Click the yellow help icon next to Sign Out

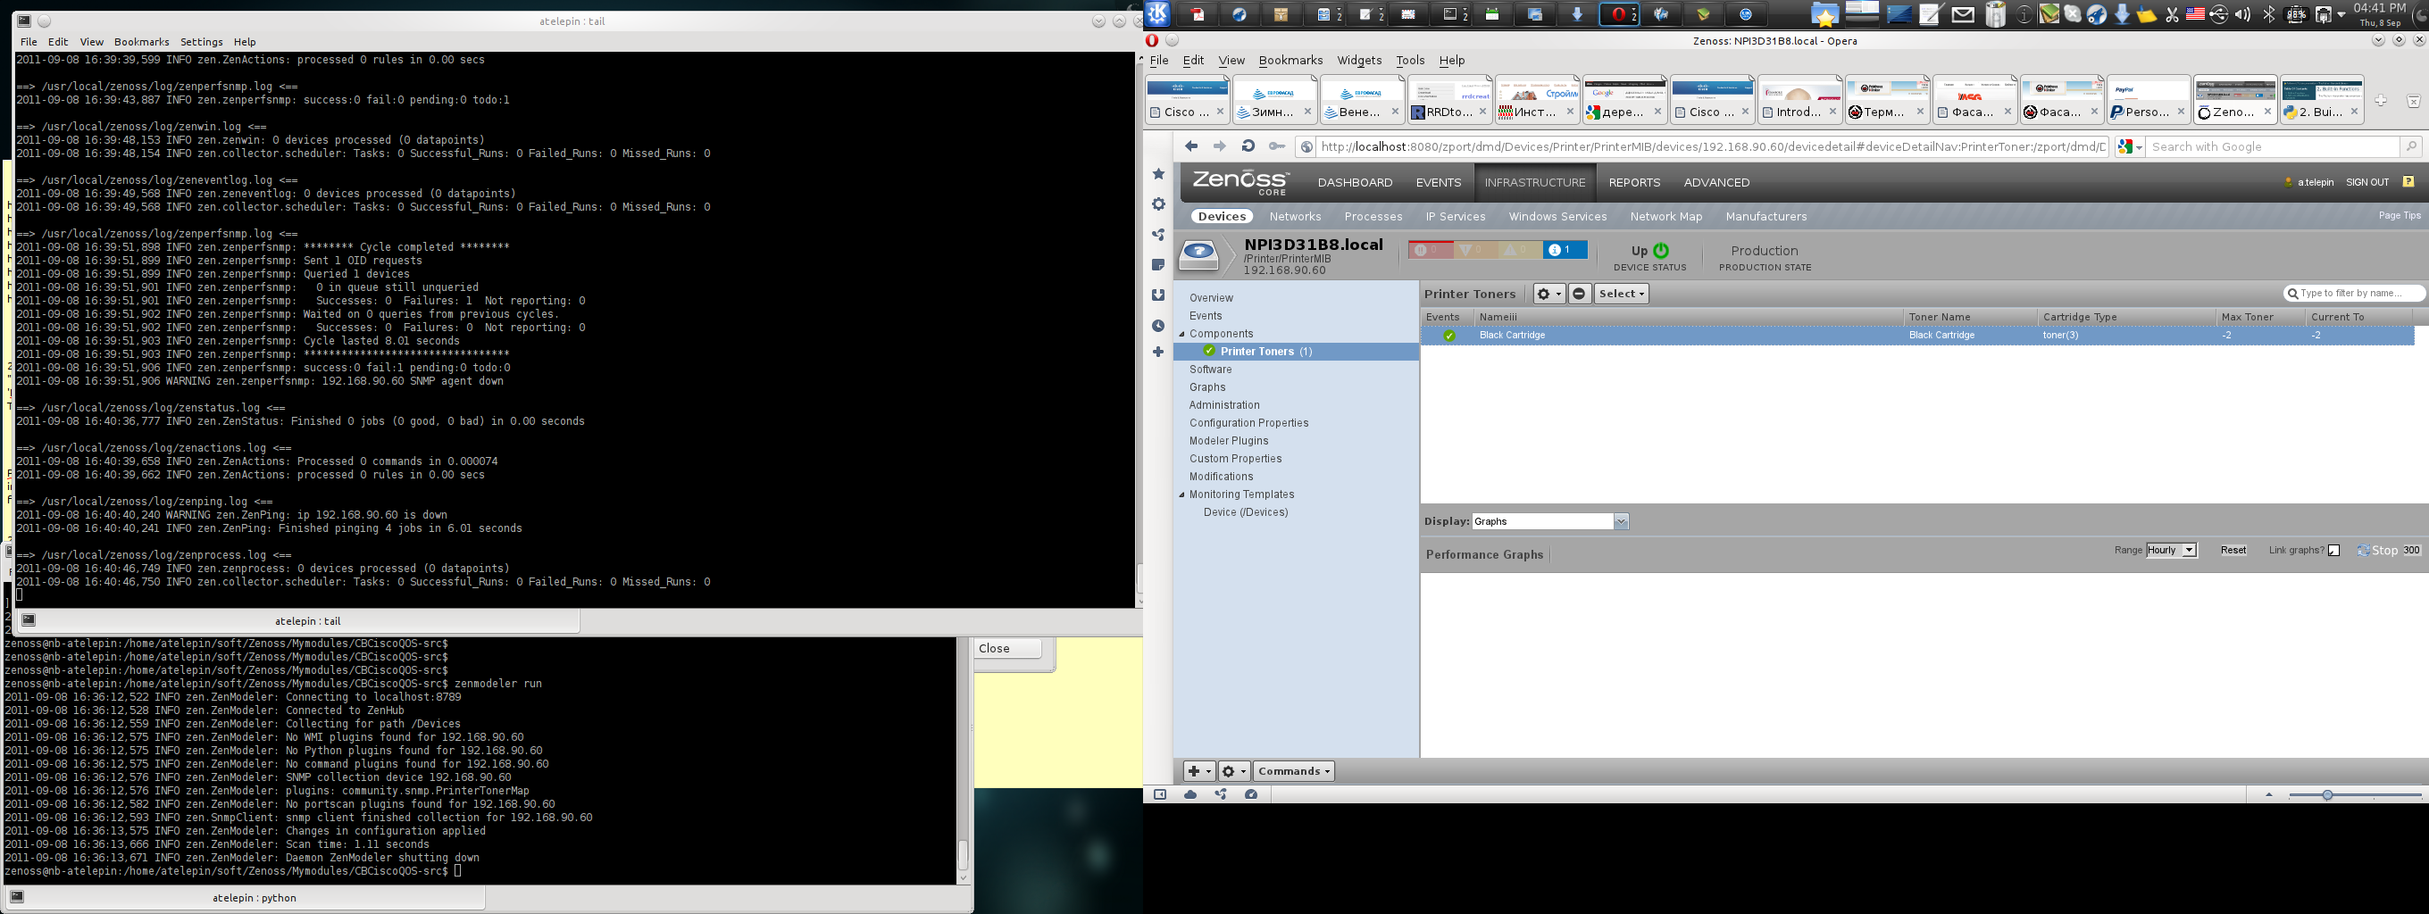tap(2408, 182)
